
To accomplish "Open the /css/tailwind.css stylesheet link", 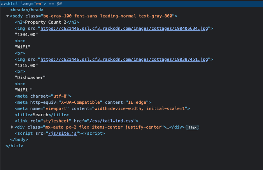I will pyautogui.click(x=111, y=121).
